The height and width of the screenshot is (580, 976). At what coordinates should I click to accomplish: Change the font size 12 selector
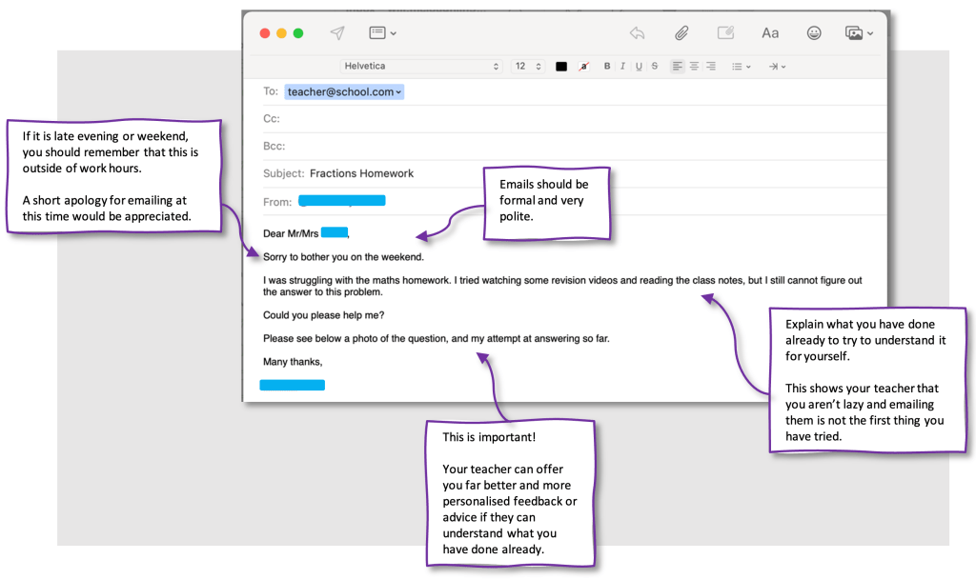point(528,67)
